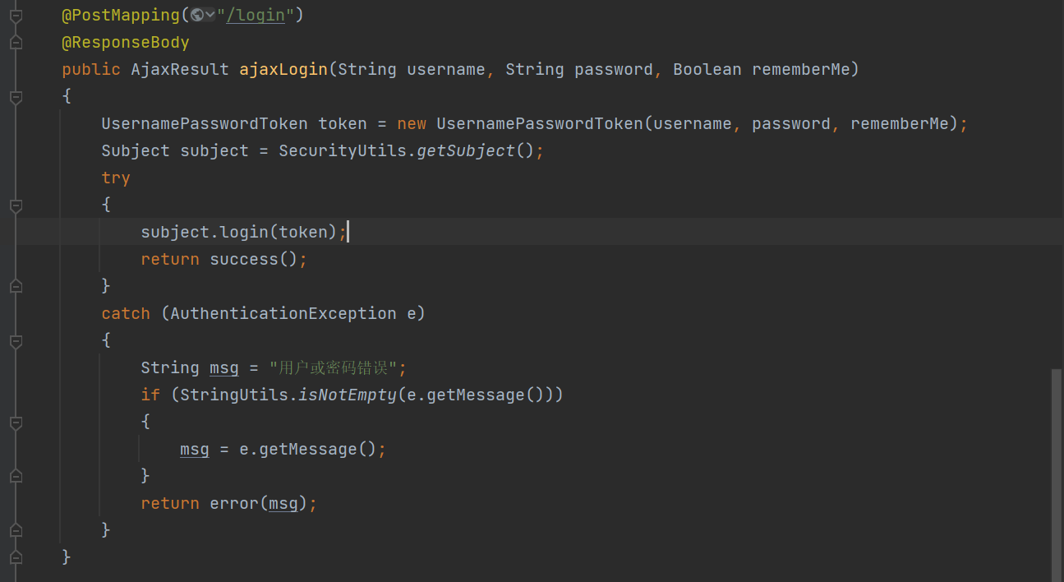This screenshot has height=582, width=1064.
Task: Collapse the ajaxLogin method body at its opening brace
Action: [x=15, y=97]
